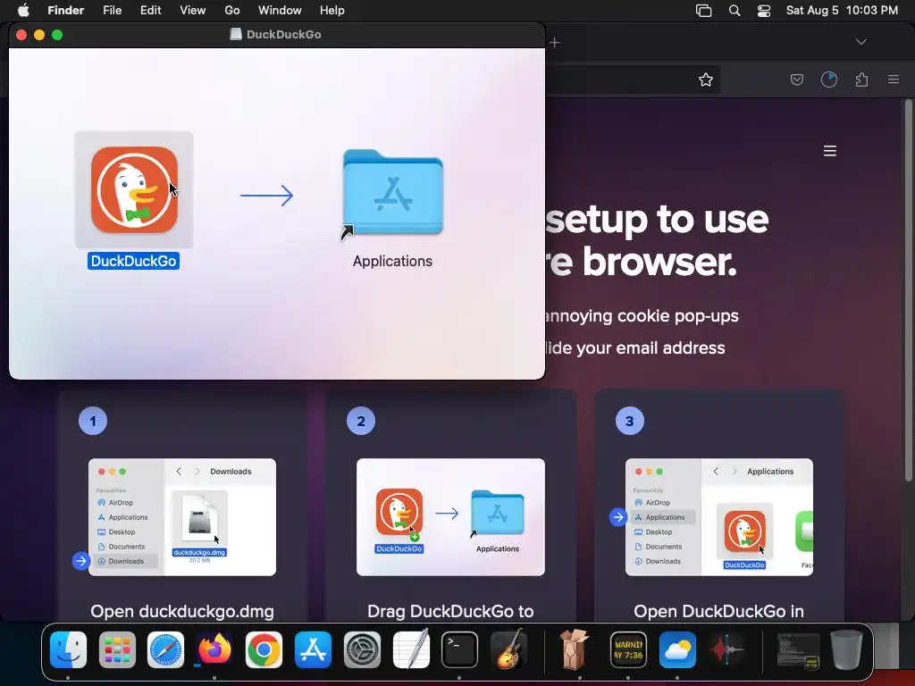The height and width of the screenshot is (686, 915).
Task: Click step 3 Applications window illustration
Action: coord(719,517)
